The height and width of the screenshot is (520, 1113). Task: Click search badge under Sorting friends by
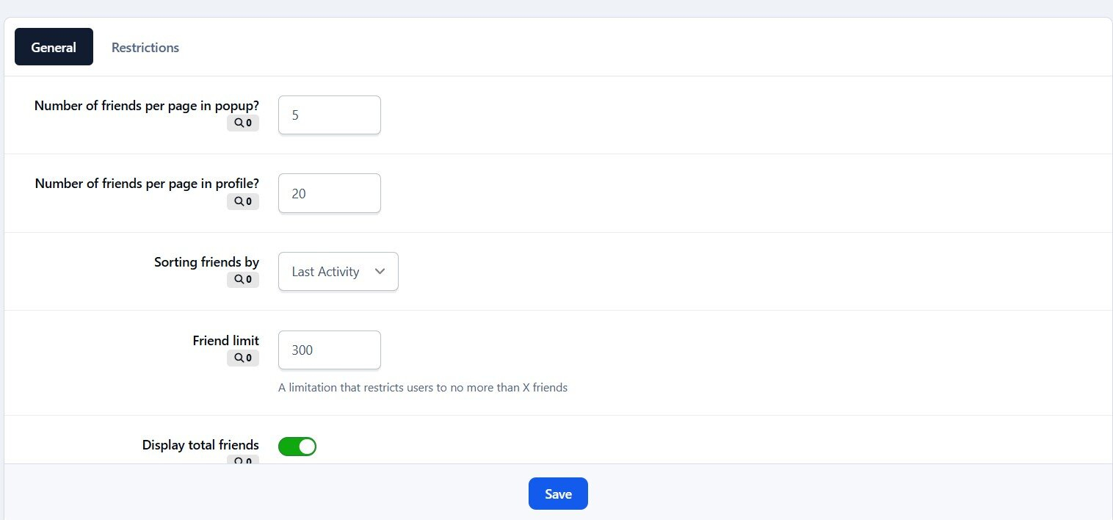[243, 280]
